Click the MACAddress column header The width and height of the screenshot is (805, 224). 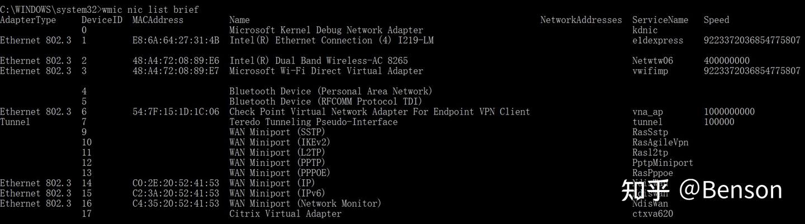pyautogui.click(x=158, y=20)
